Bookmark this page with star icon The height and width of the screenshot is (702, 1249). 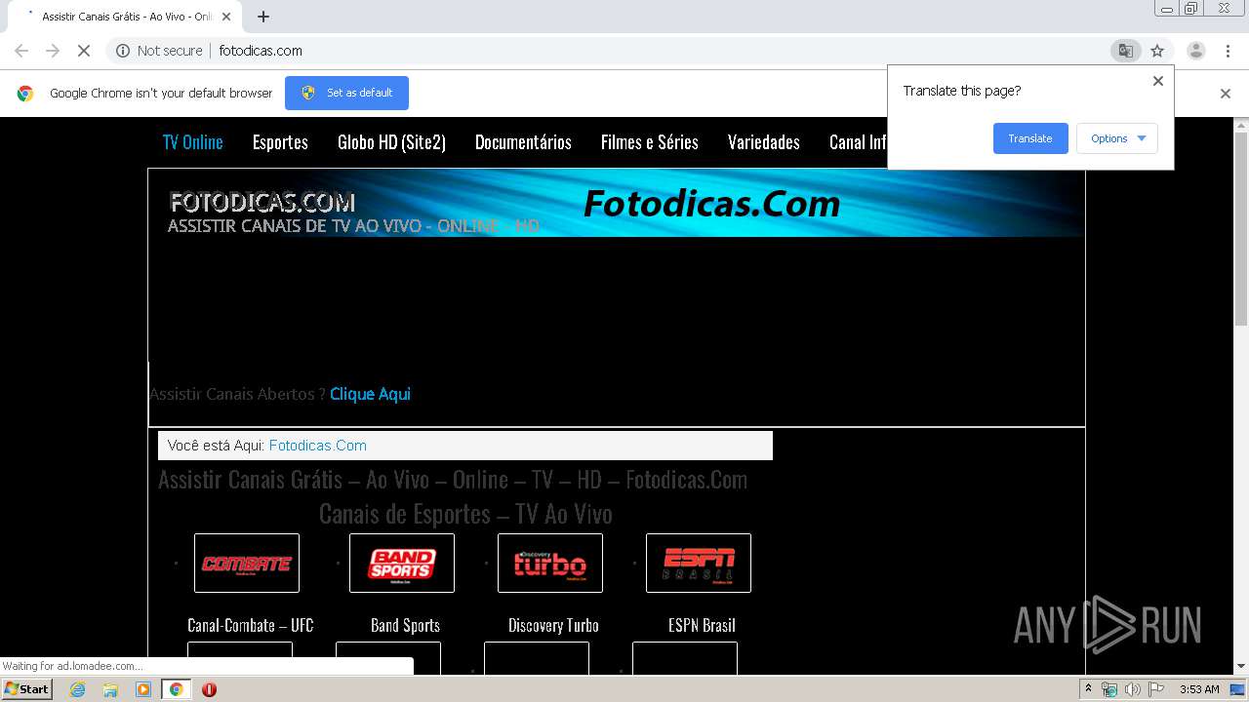point(1157,51)
